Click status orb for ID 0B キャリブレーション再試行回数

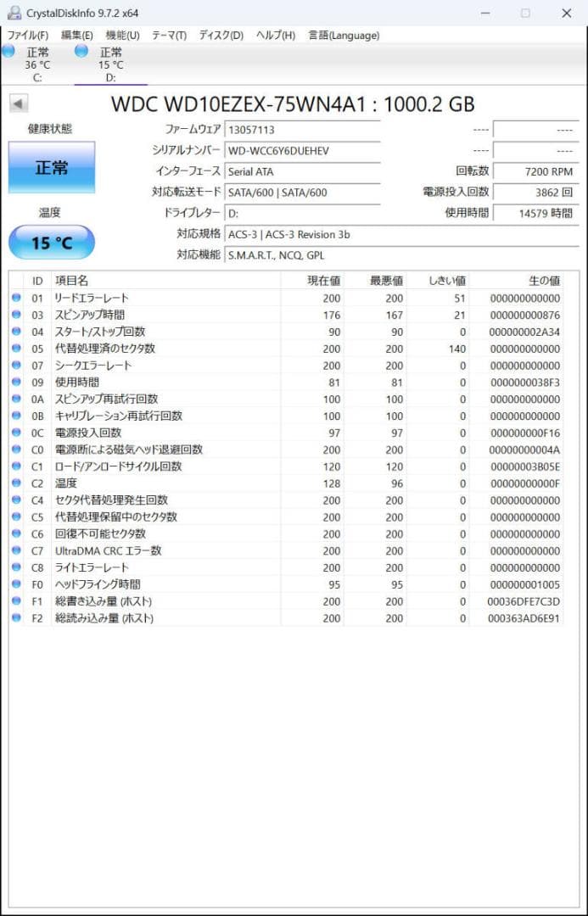click(x=16, y=416)
